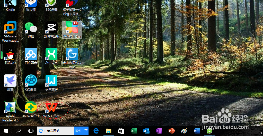
Task: Select the WPS Office desktop icon
Action: tap(51, 109)
